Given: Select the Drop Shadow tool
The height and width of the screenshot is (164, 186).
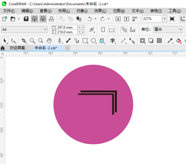Looking at the screenshot, I should (x=151, y=41).
